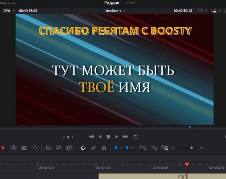Go to first frame

point(91,137)
